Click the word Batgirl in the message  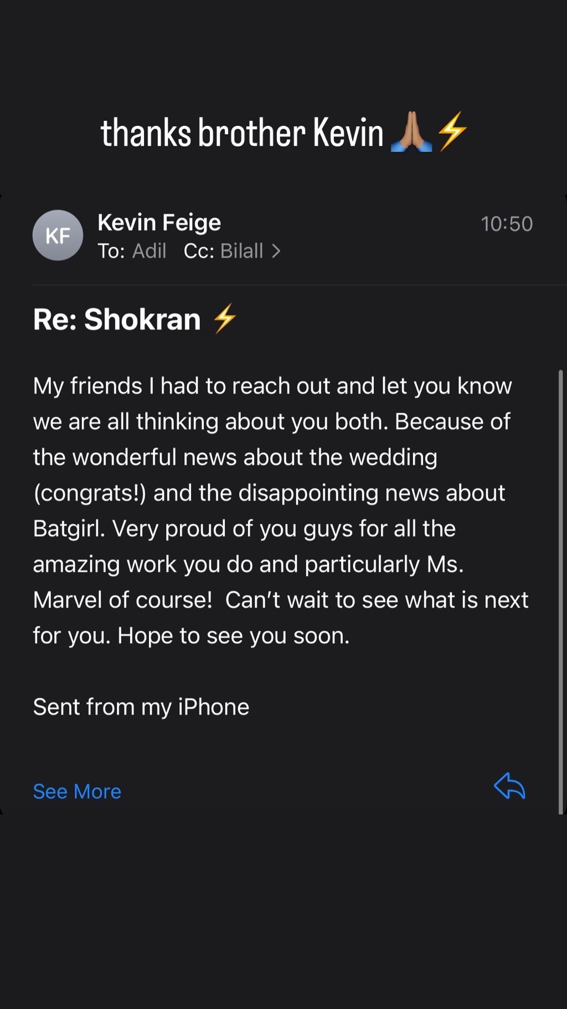(x=69, y=528)
